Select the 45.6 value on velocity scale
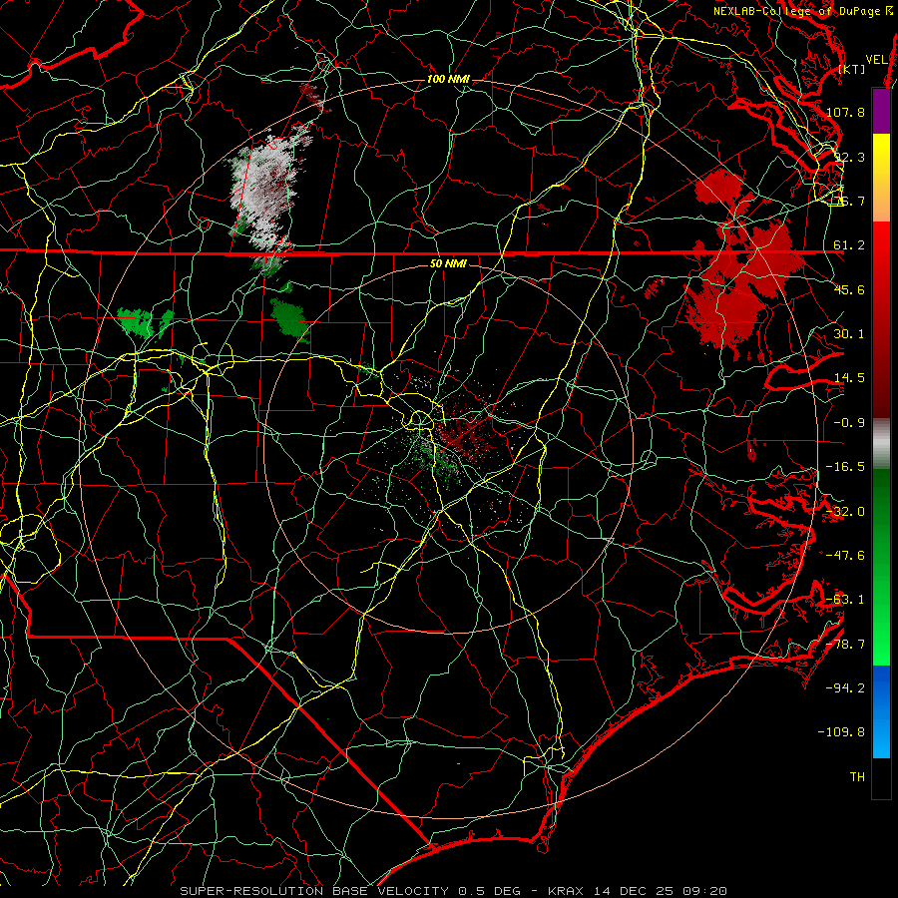The width and height of the screenshot is (898, 898). (x=849, y=289)
